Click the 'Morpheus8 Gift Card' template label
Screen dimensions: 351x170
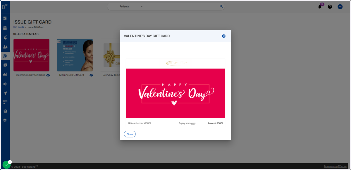click(x=72, y=75)
